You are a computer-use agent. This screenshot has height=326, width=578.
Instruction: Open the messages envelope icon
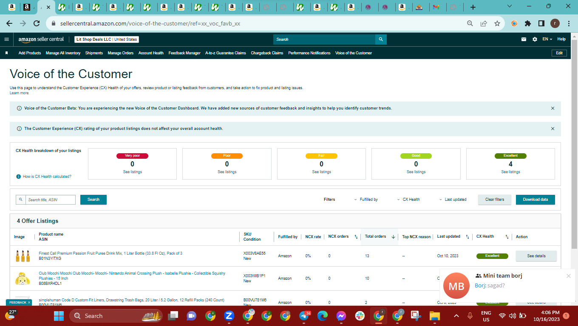524,39
